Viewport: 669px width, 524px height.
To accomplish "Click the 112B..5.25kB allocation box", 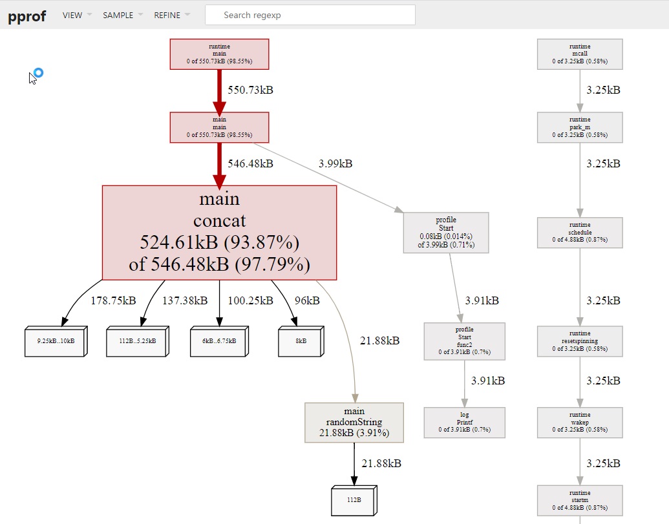I will click(138, 341).
